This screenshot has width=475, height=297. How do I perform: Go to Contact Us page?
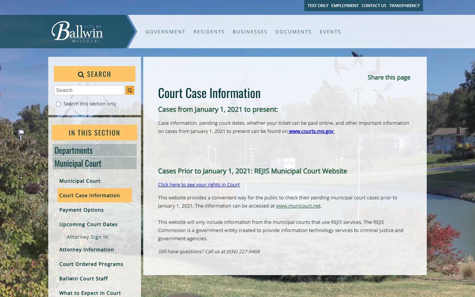(374, 6)
